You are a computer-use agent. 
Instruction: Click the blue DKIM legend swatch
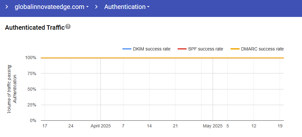pyautogui.click(x=127, y=49)
